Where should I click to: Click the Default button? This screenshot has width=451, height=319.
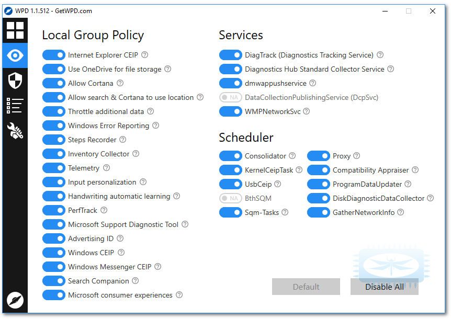[306, 287]
